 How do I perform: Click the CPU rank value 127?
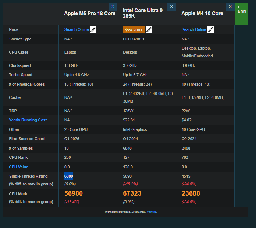pos(126,157)
